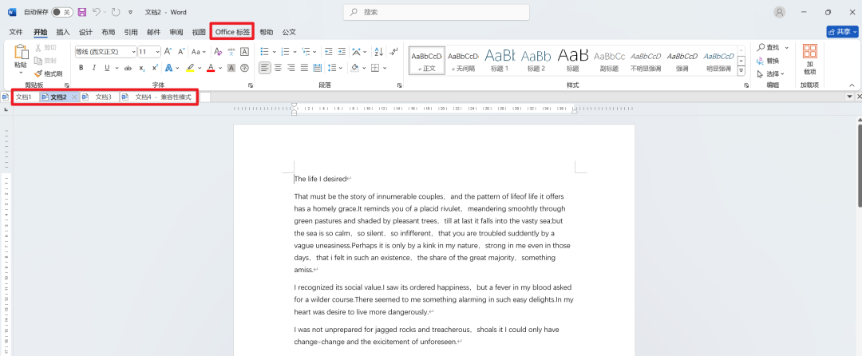The image size is (862, 356).
Task: Increase font size with the A-up icon
Action: (168, 52)
